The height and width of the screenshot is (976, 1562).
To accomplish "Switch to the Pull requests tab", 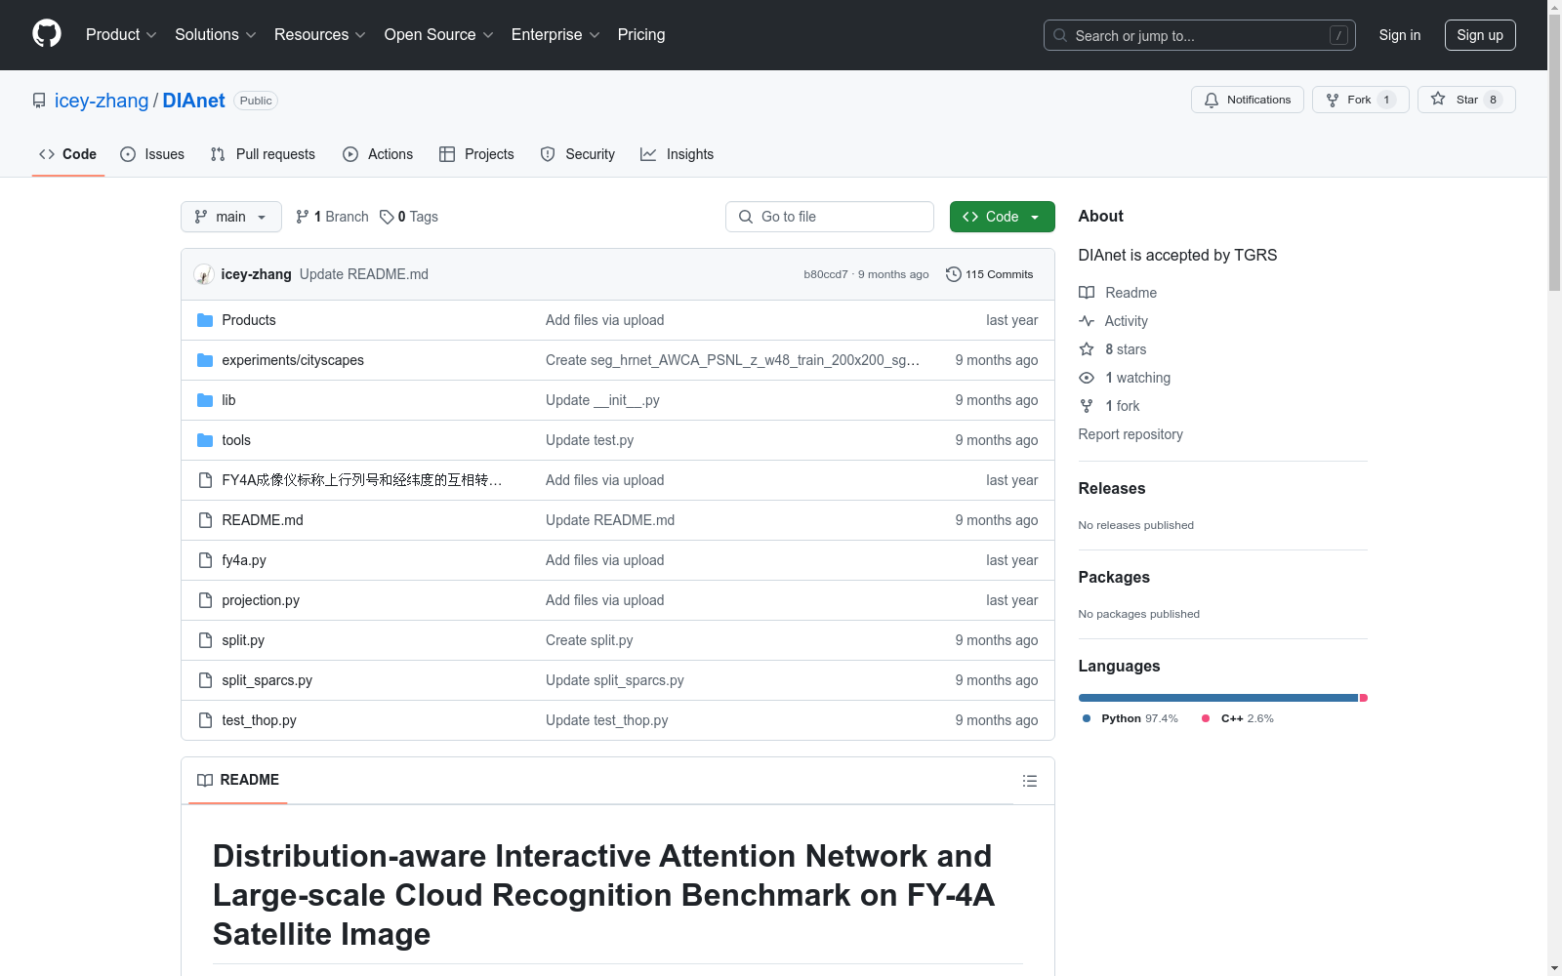I will 263,154.
